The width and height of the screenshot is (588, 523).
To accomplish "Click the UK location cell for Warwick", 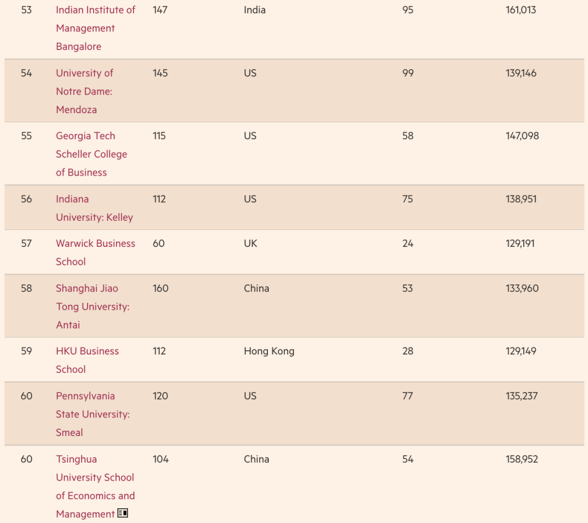I will [x=250, y=244].
